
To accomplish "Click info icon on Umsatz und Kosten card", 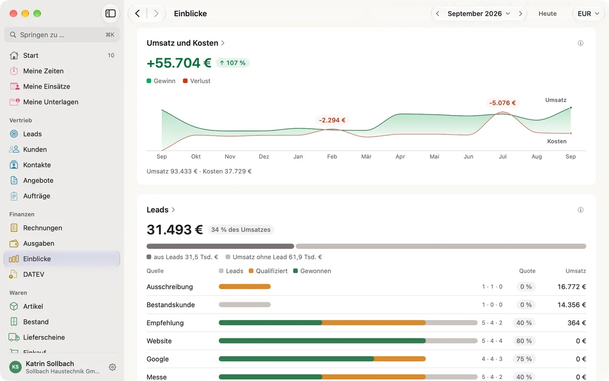I will [581, 43].
